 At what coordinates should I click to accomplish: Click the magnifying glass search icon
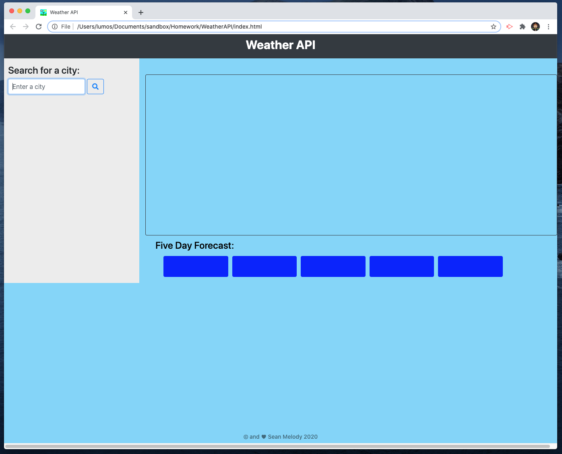95,86
